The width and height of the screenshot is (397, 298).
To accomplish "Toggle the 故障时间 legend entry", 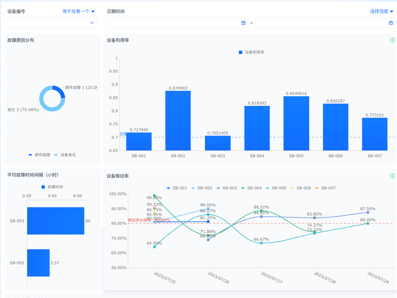I will [52, 187].
